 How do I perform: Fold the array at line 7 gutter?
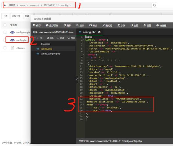click(84, 55)
